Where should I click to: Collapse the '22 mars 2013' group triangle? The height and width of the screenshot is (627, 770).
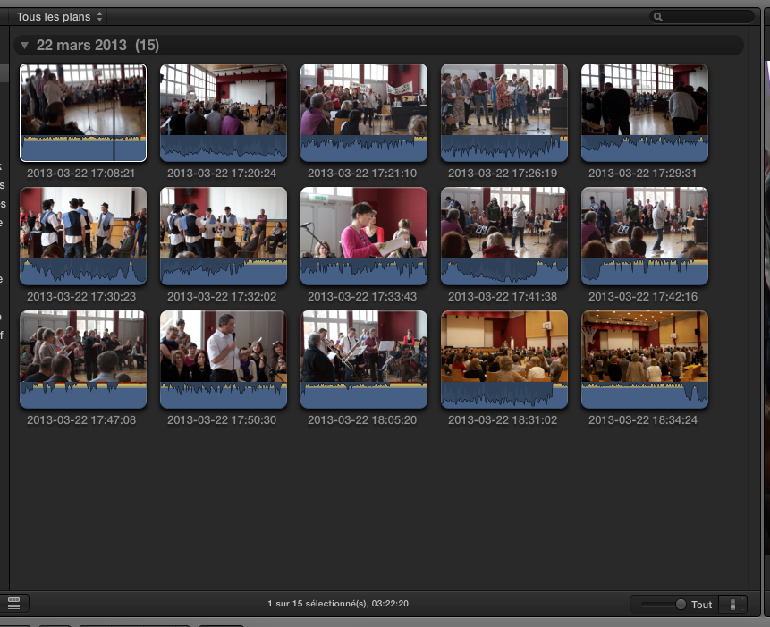(25, 46)
